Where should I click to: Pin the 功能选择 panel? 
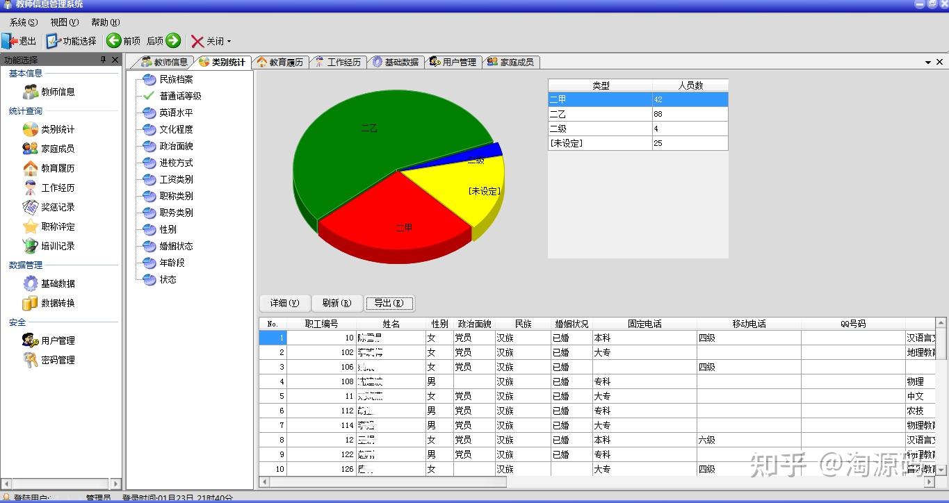(103, 60)
